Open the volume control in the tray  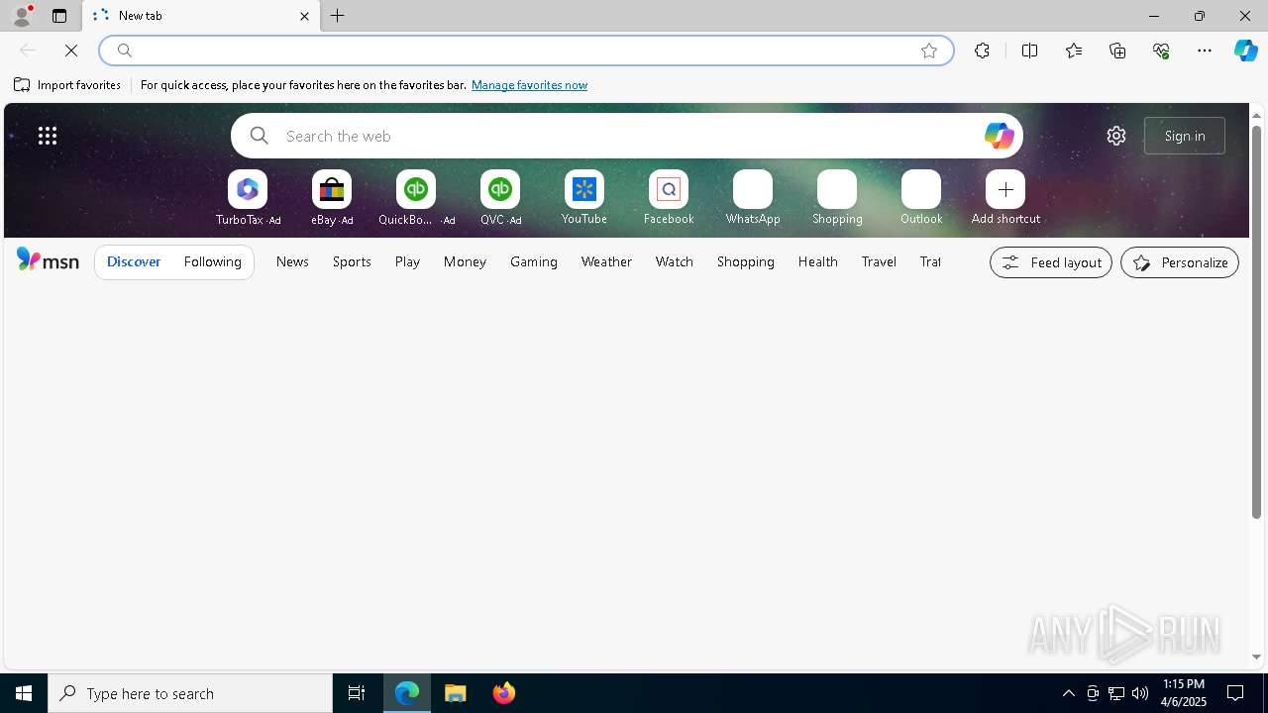[x=1140, y=693]
